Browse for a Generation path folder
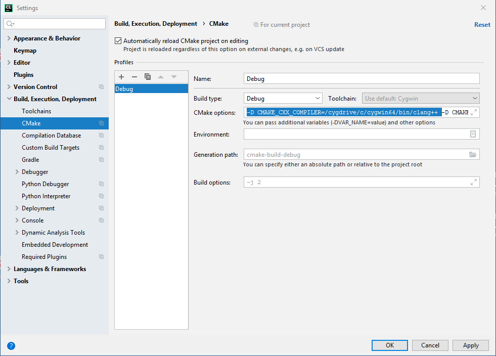The height and width of the screenshot is (356, 496). (x=473, y=154)
